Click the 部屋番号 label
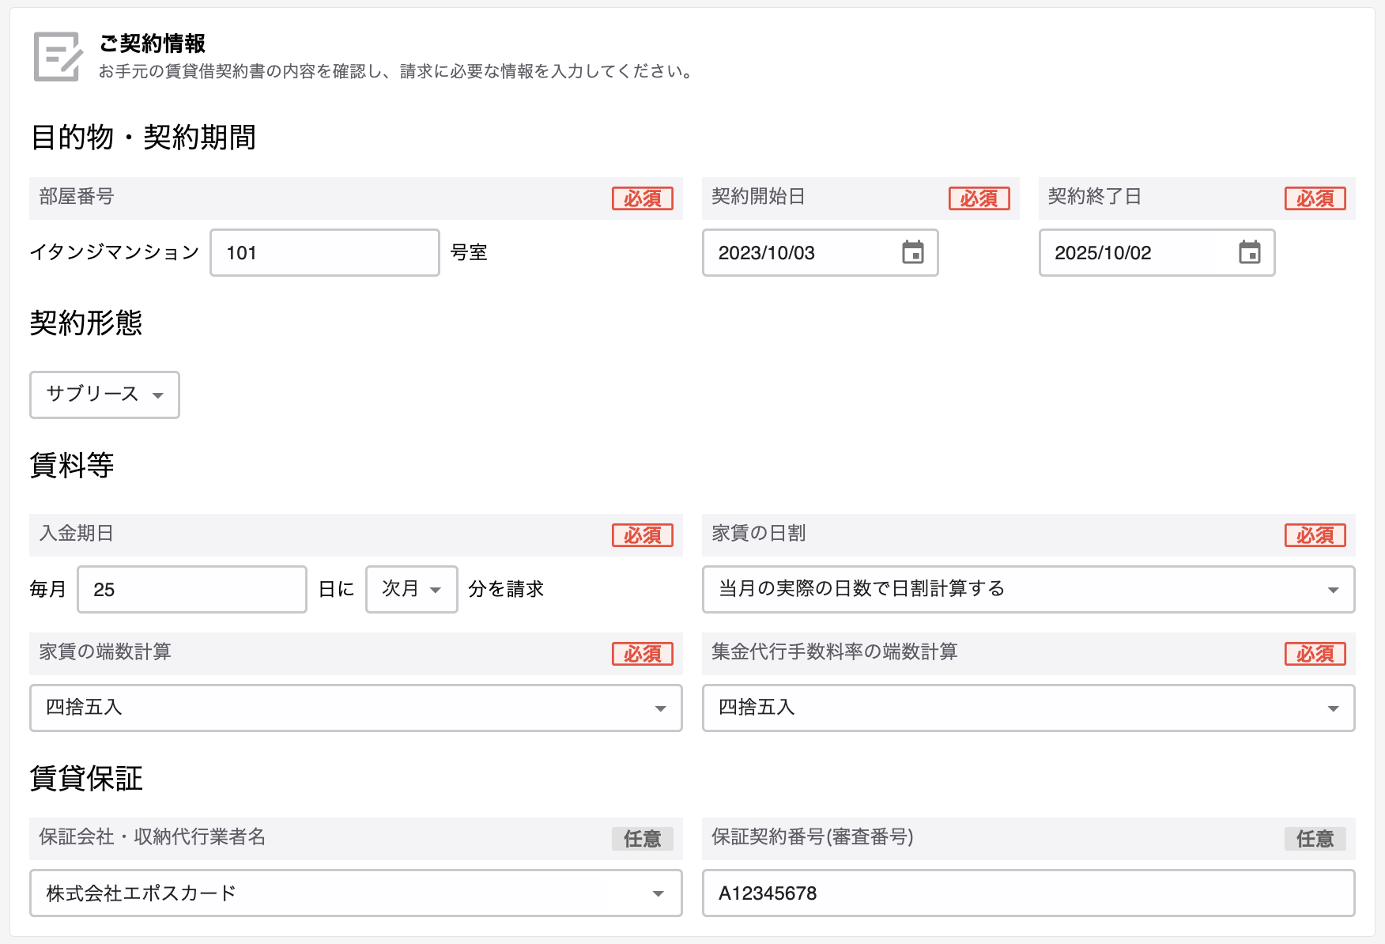 tap(77, 197)
